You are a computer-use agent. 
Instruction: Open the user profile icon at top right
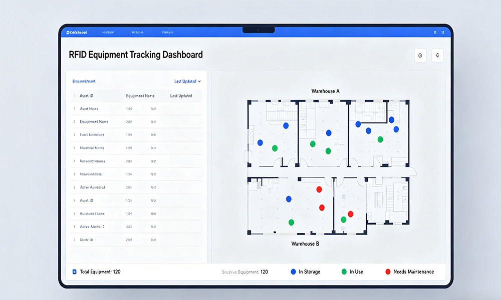coord(443,32)
